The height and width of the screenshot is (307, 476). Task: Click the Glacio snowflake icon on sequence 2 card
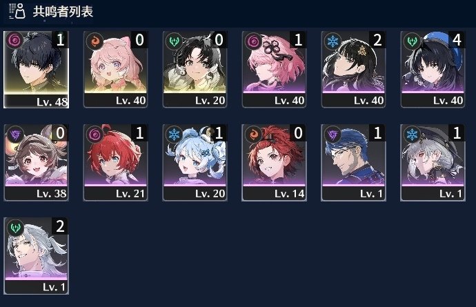(x=333, y=41)
